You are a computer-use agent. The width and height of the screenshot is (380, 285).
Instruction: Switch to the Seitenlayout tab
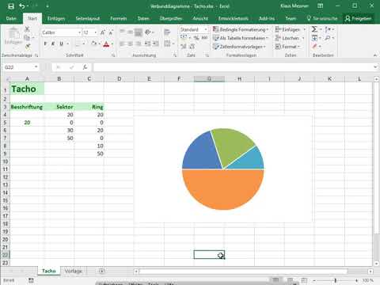click(x=87, y=18)
